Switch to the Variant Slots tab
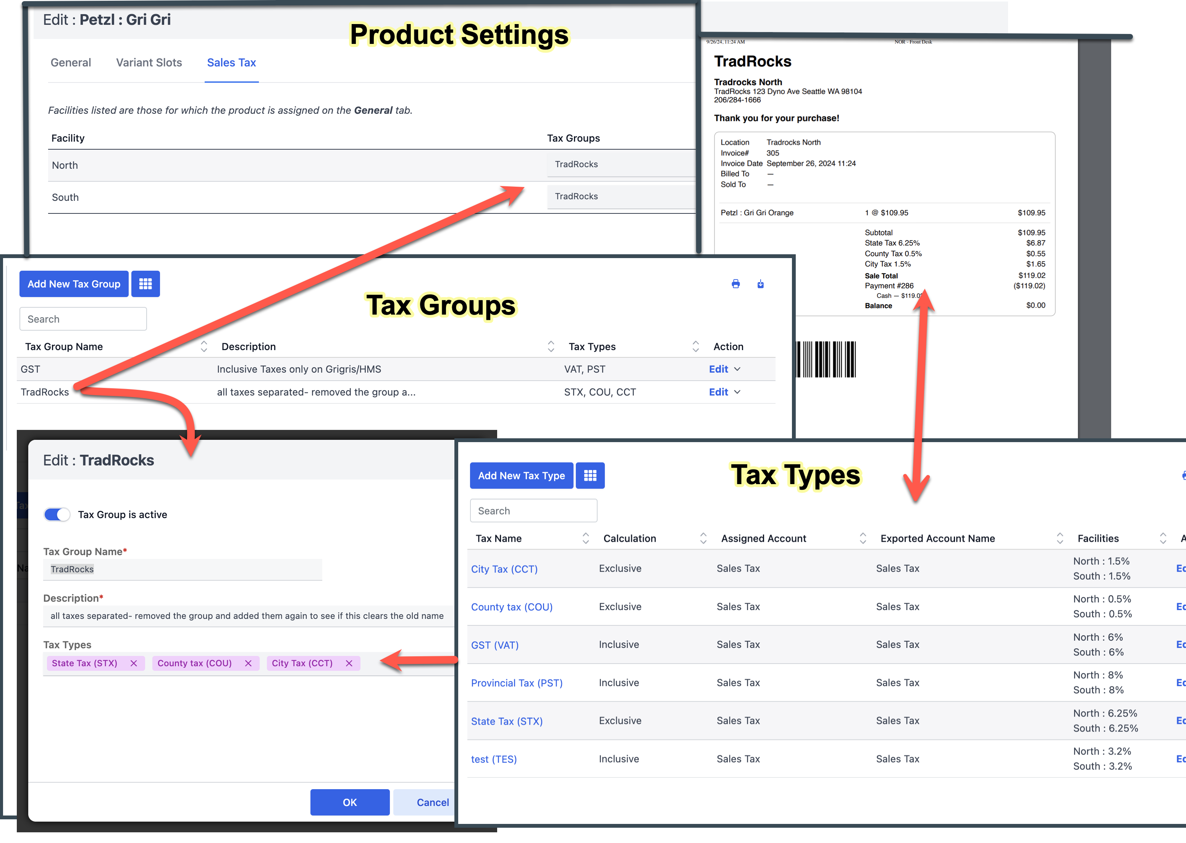Image resolution: width=1186 pixels, height=843 pixels. [x=149, y=63]
